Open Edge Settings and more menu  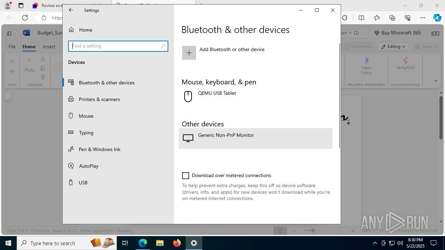(x=423, y=18)
